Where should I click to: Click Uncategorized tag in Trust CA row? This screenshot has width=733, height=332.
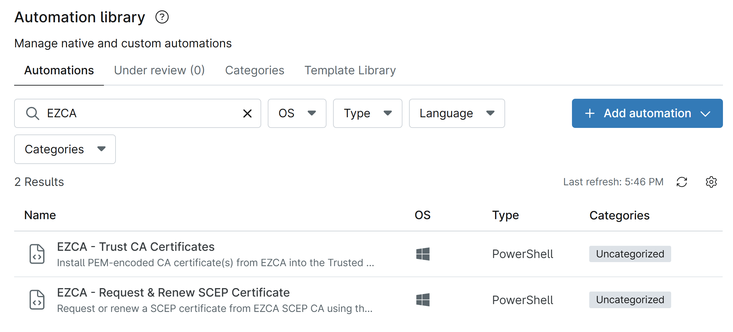pyautogui.click(x=630, y=254)
